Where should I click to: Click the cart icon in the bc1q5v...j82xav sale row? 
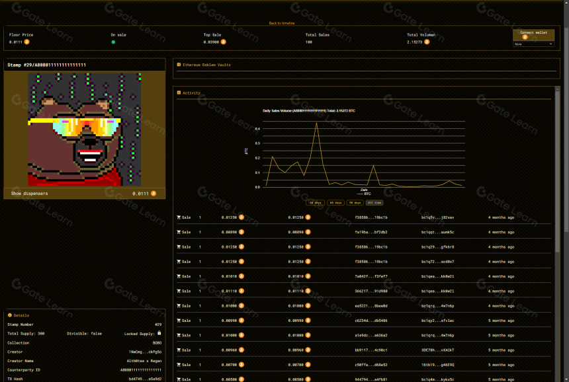pos(179,217)
